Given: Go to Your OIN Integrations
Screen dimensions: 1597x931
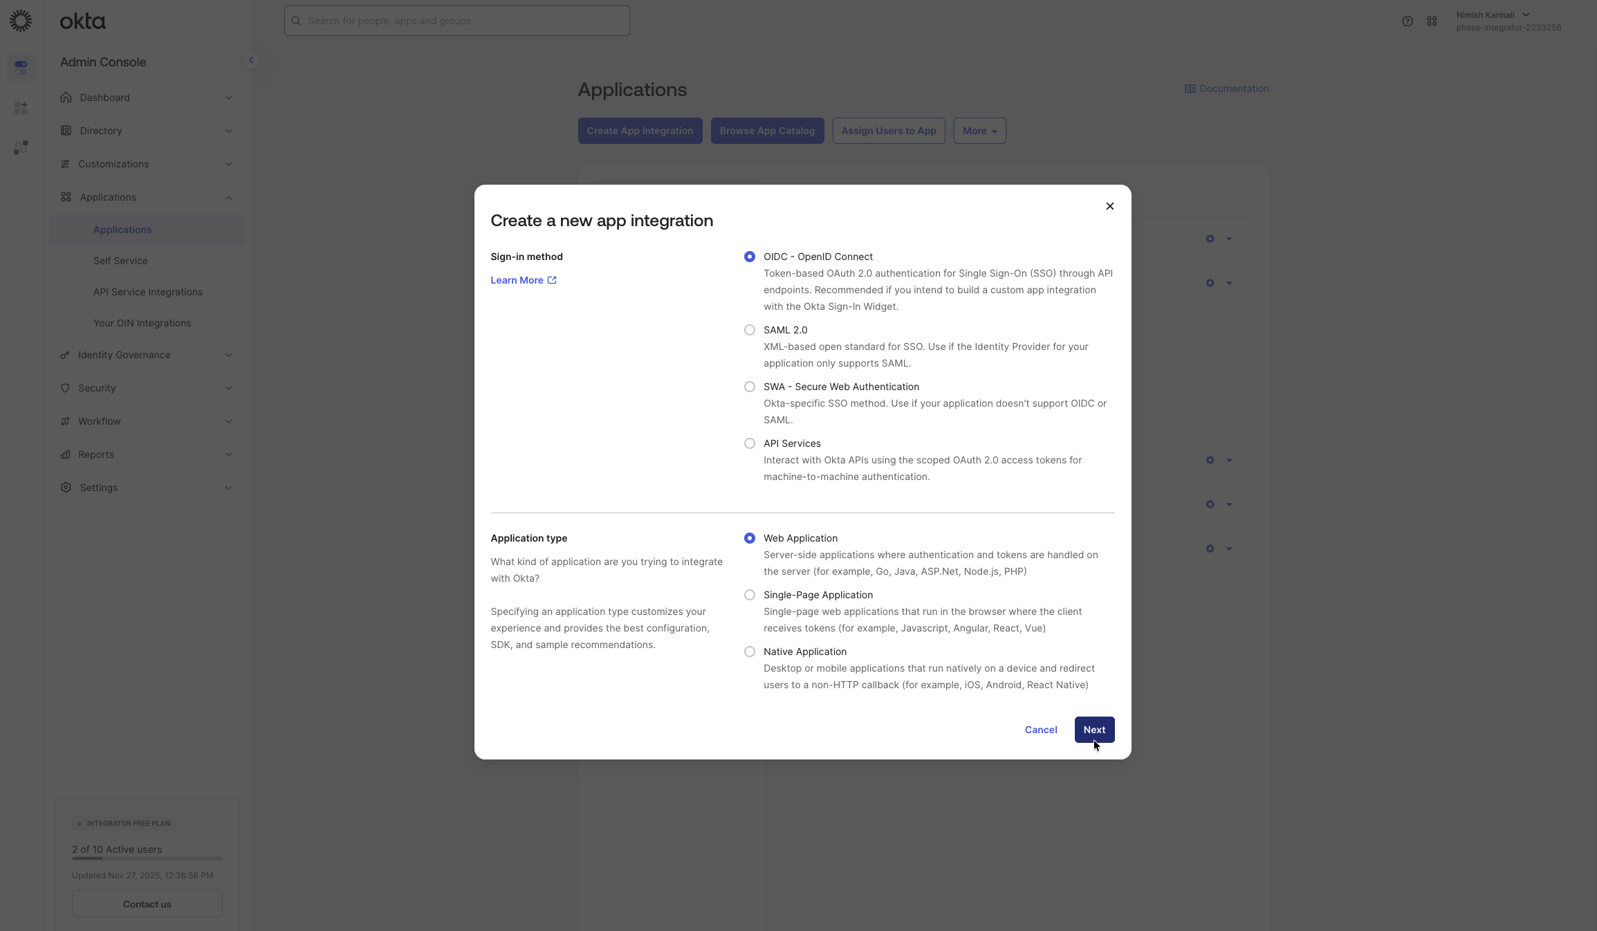Looking at the screenshot, I should click(x=142, y=323).
